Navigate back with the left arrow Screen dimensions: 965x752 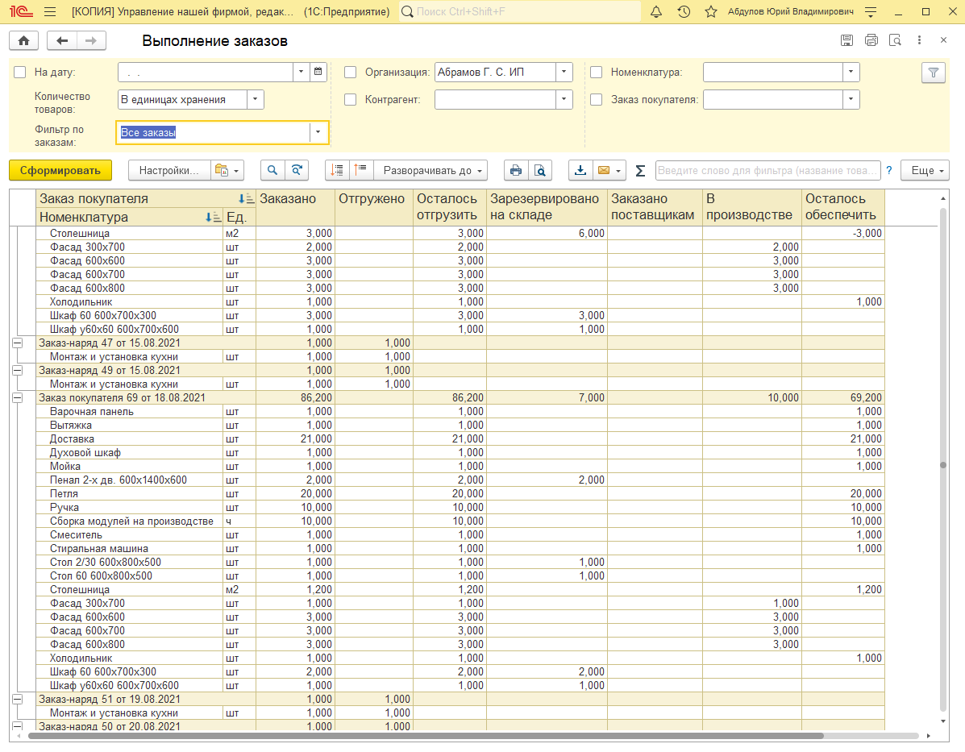click(61, 40)
